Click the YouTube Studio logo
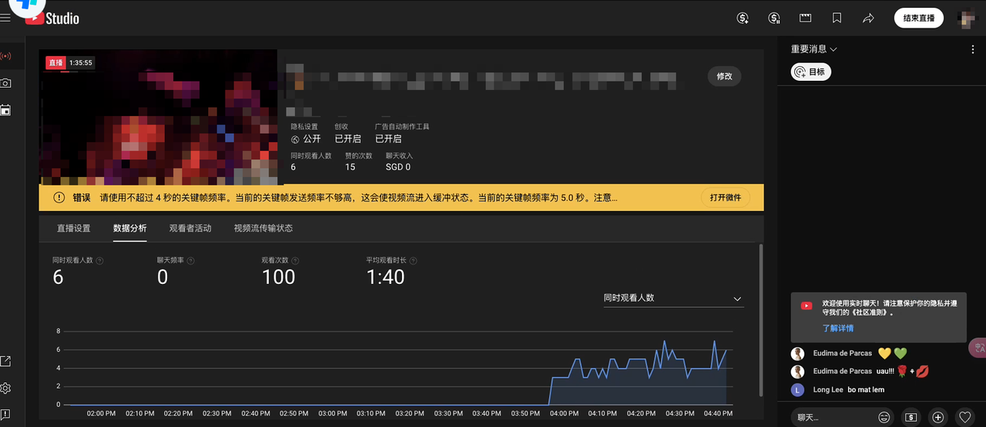 [52, 18]
